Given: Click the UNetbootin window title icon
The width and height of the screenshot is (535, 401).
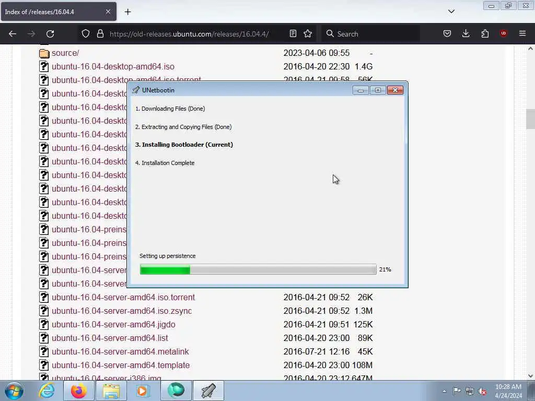Looking at the screenshot, I should click(x=136, y=90).
